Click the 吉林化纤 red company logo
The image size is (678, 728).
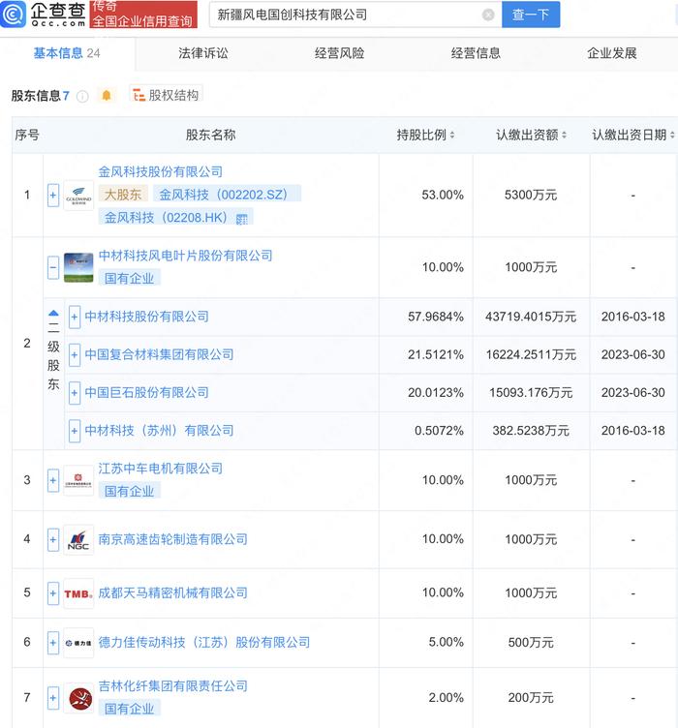coord(78,698)
